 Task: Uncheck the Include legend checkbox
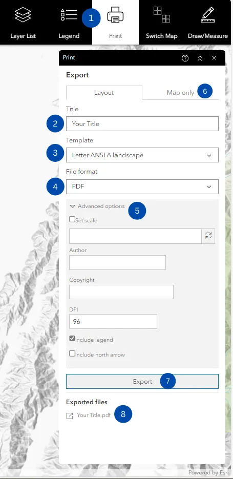point(72,339)
